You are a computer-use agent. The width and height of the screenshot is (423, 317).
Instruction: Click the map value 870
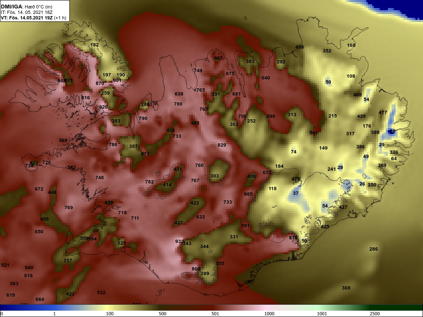click(100, 83)
